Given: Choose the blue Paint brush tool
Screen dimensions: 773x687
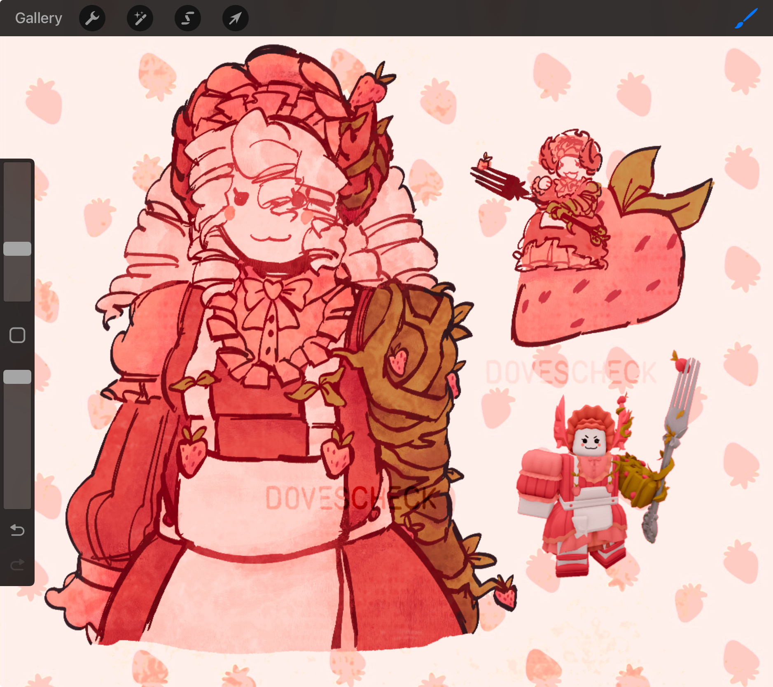Looking at the screenshot, I should (746, 18).
